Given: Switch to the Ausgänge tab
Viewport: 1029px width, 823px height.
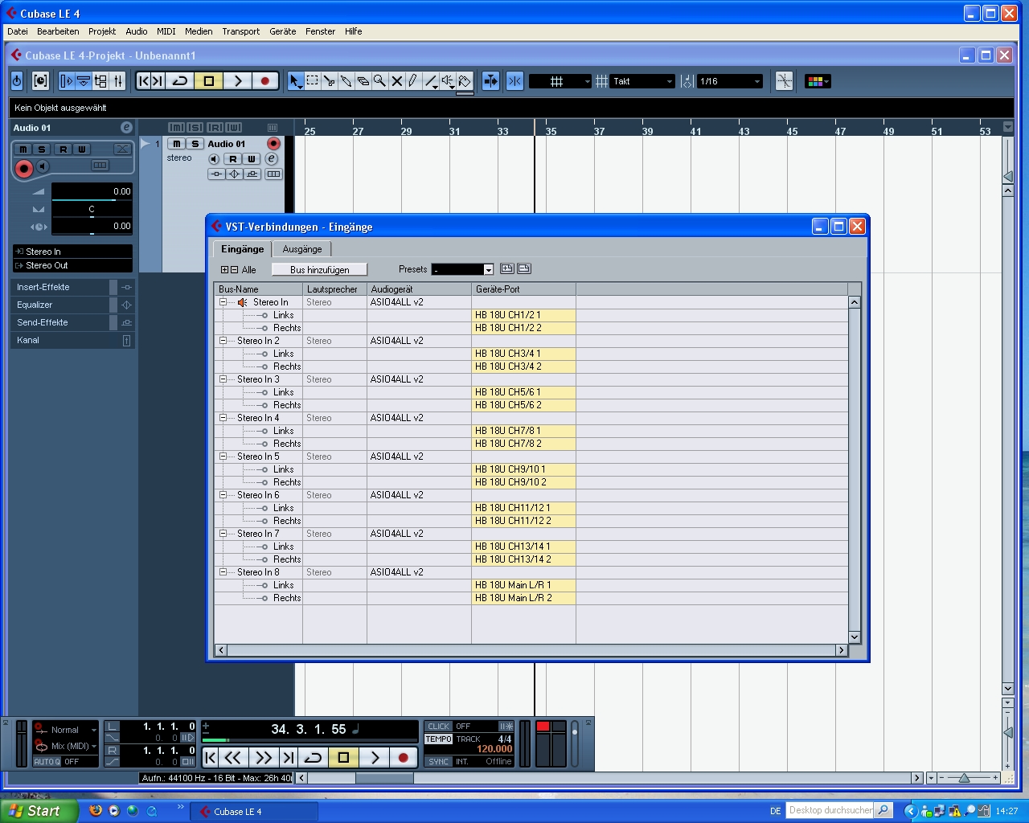Looking at the screenshot, I should 302,249.
